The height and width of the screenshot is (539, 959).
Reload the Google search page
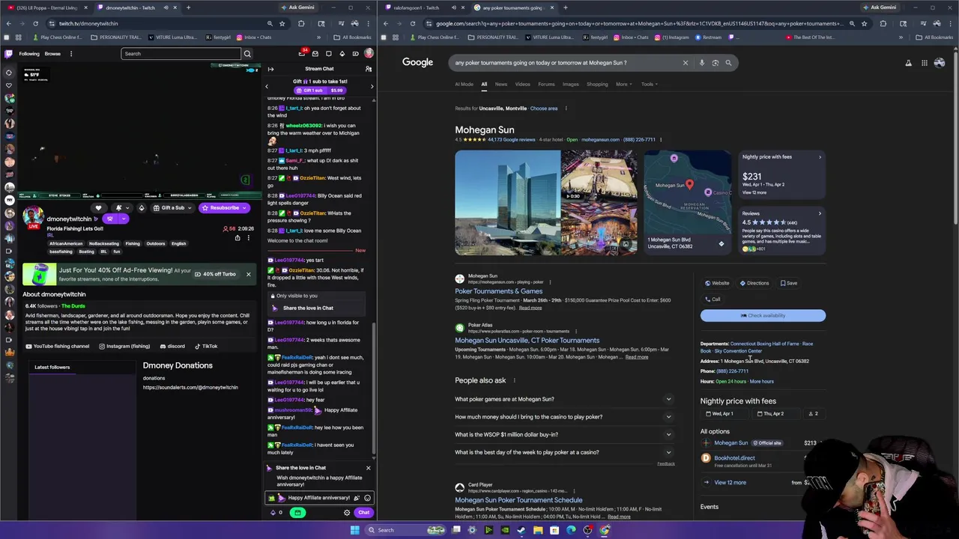click(x=412, y=23)
